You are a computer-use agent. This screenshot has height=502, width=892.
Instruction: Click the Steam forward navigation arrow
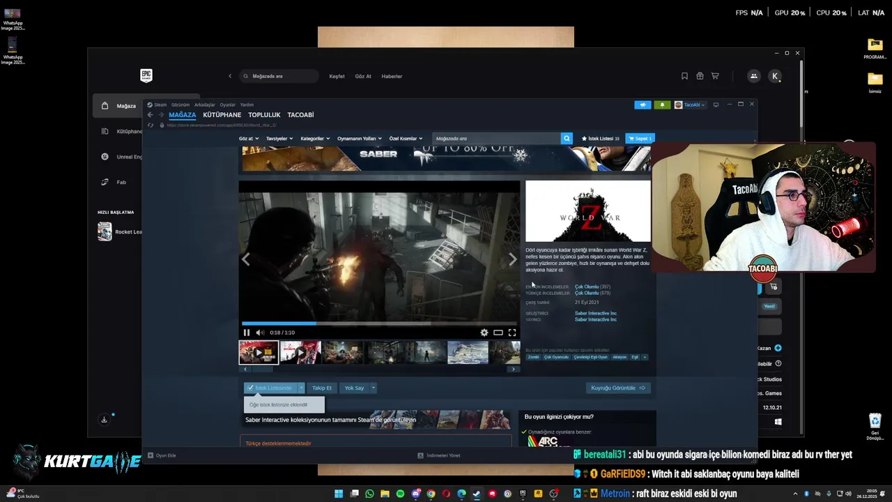[x=160, y=115]
